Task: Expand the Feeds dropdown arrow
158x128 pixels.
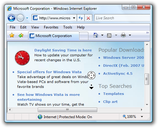Action: pyautogui.click(x=116, y=35)
